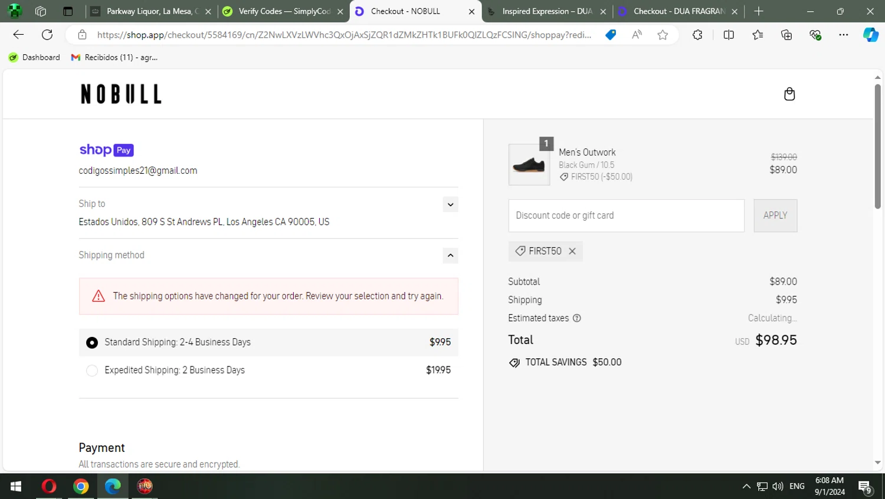This screenshot has width=885, height=499.
Task: Click the scrollbar up arrow
Action: click(877, 77)
